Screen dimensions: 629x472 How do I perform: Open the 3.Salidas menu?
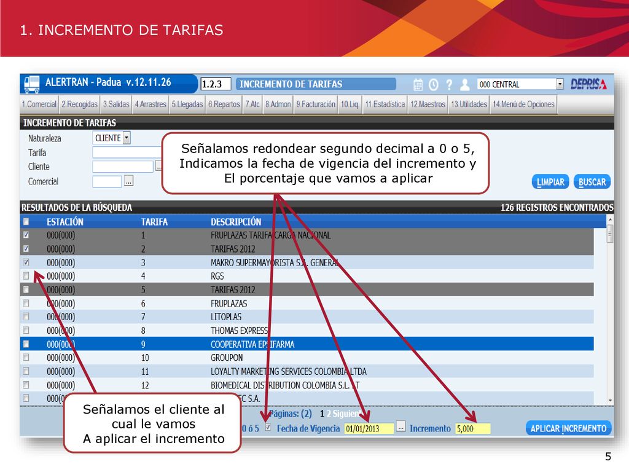tap(116, 104)
